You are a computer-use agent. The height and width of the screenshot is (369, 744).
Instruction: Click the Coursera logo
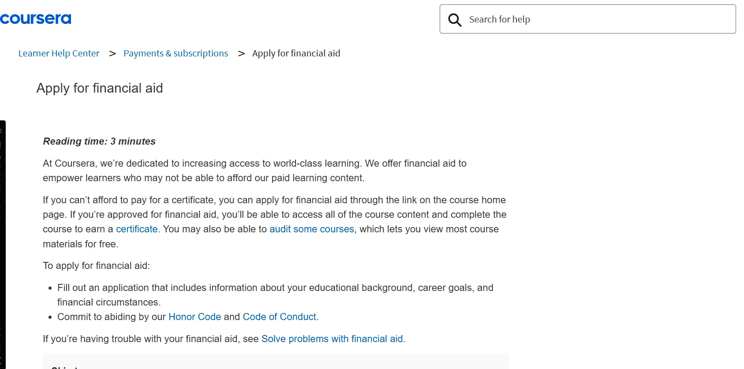click(x=35, y=19)
